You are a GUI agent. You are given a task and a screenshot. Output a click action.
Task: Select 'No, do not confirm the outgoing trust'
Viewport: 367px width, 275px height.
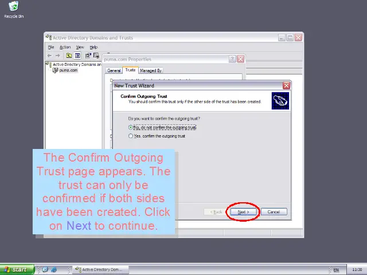point(131,127)
